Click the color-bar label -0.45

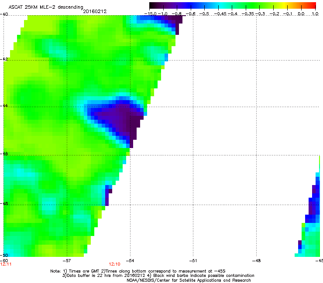pyautogui.click(x=220, y=14)
